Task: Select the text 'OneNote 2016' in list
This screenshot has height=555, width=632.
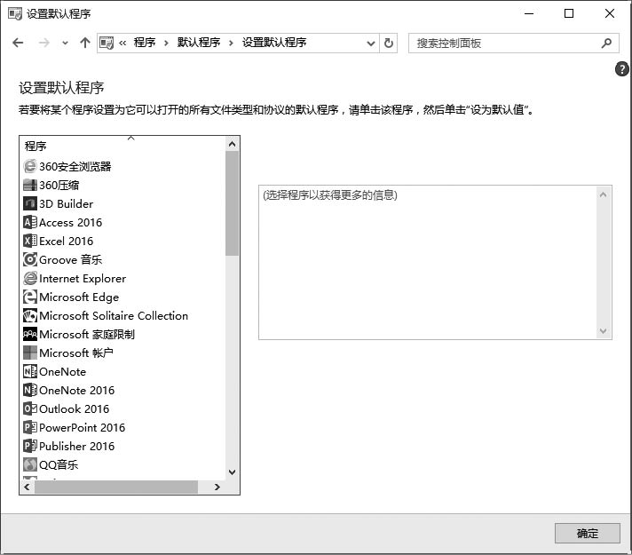Action: pos(77,391)
